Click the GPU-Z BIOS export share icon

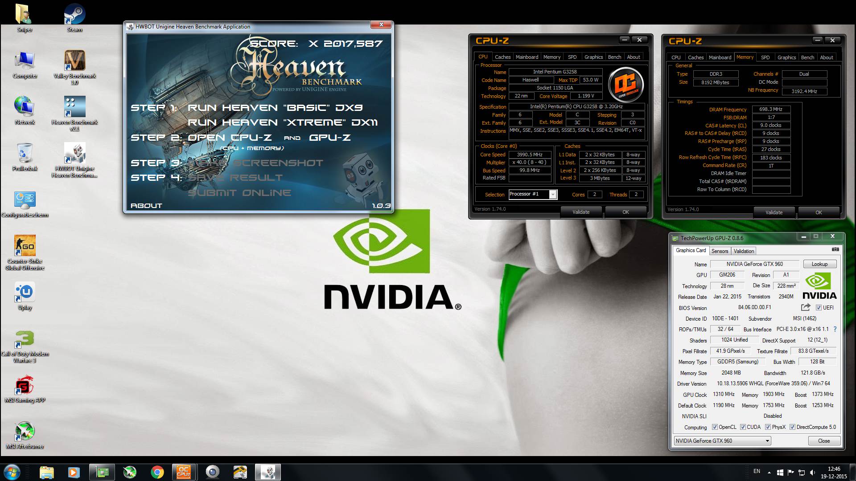(805, 307)
